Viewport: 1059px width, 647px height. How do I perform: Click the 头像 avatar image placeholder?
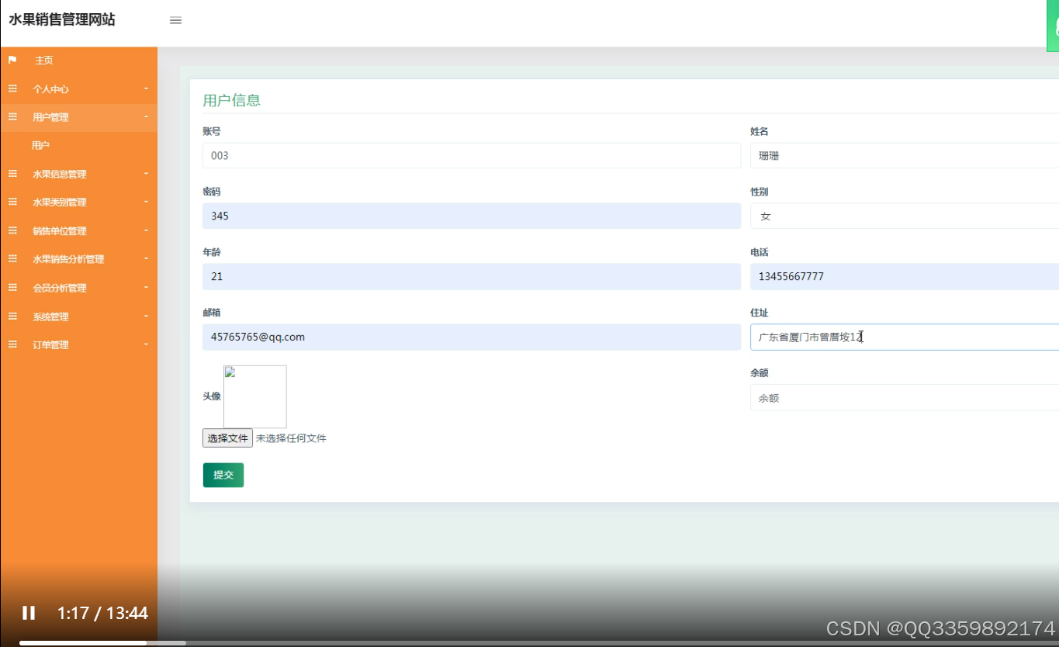pos(255,396)
